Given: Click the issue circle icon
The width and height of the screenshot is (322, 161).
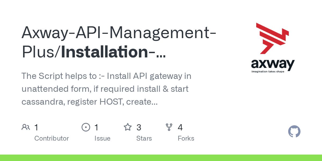Looking at the screenshot, I should click(86, 127).
